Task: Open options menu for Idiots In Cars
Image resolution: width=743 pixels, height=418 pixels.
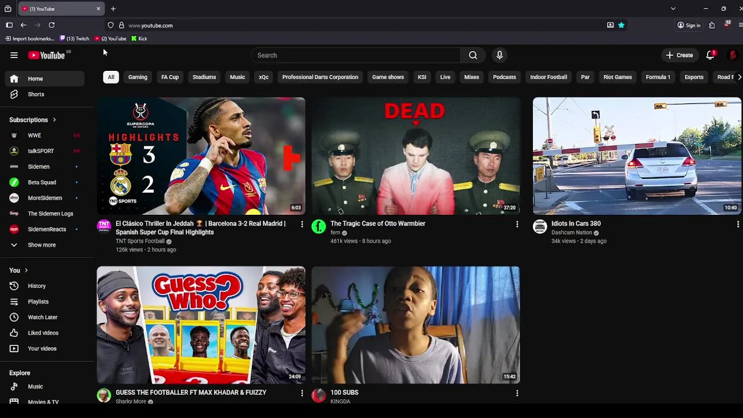Action: pos(738,224)
